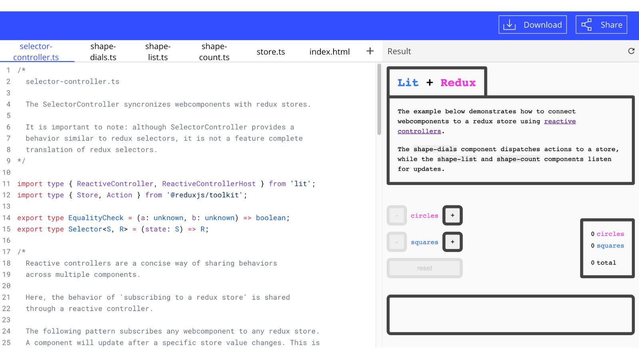The image size is (639, 359).
Task: Reload the Result preview
Action: pos(631,51)
